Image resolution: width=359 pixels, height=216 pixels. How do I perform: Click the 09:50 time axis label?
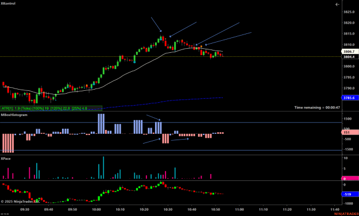[72, 210]
